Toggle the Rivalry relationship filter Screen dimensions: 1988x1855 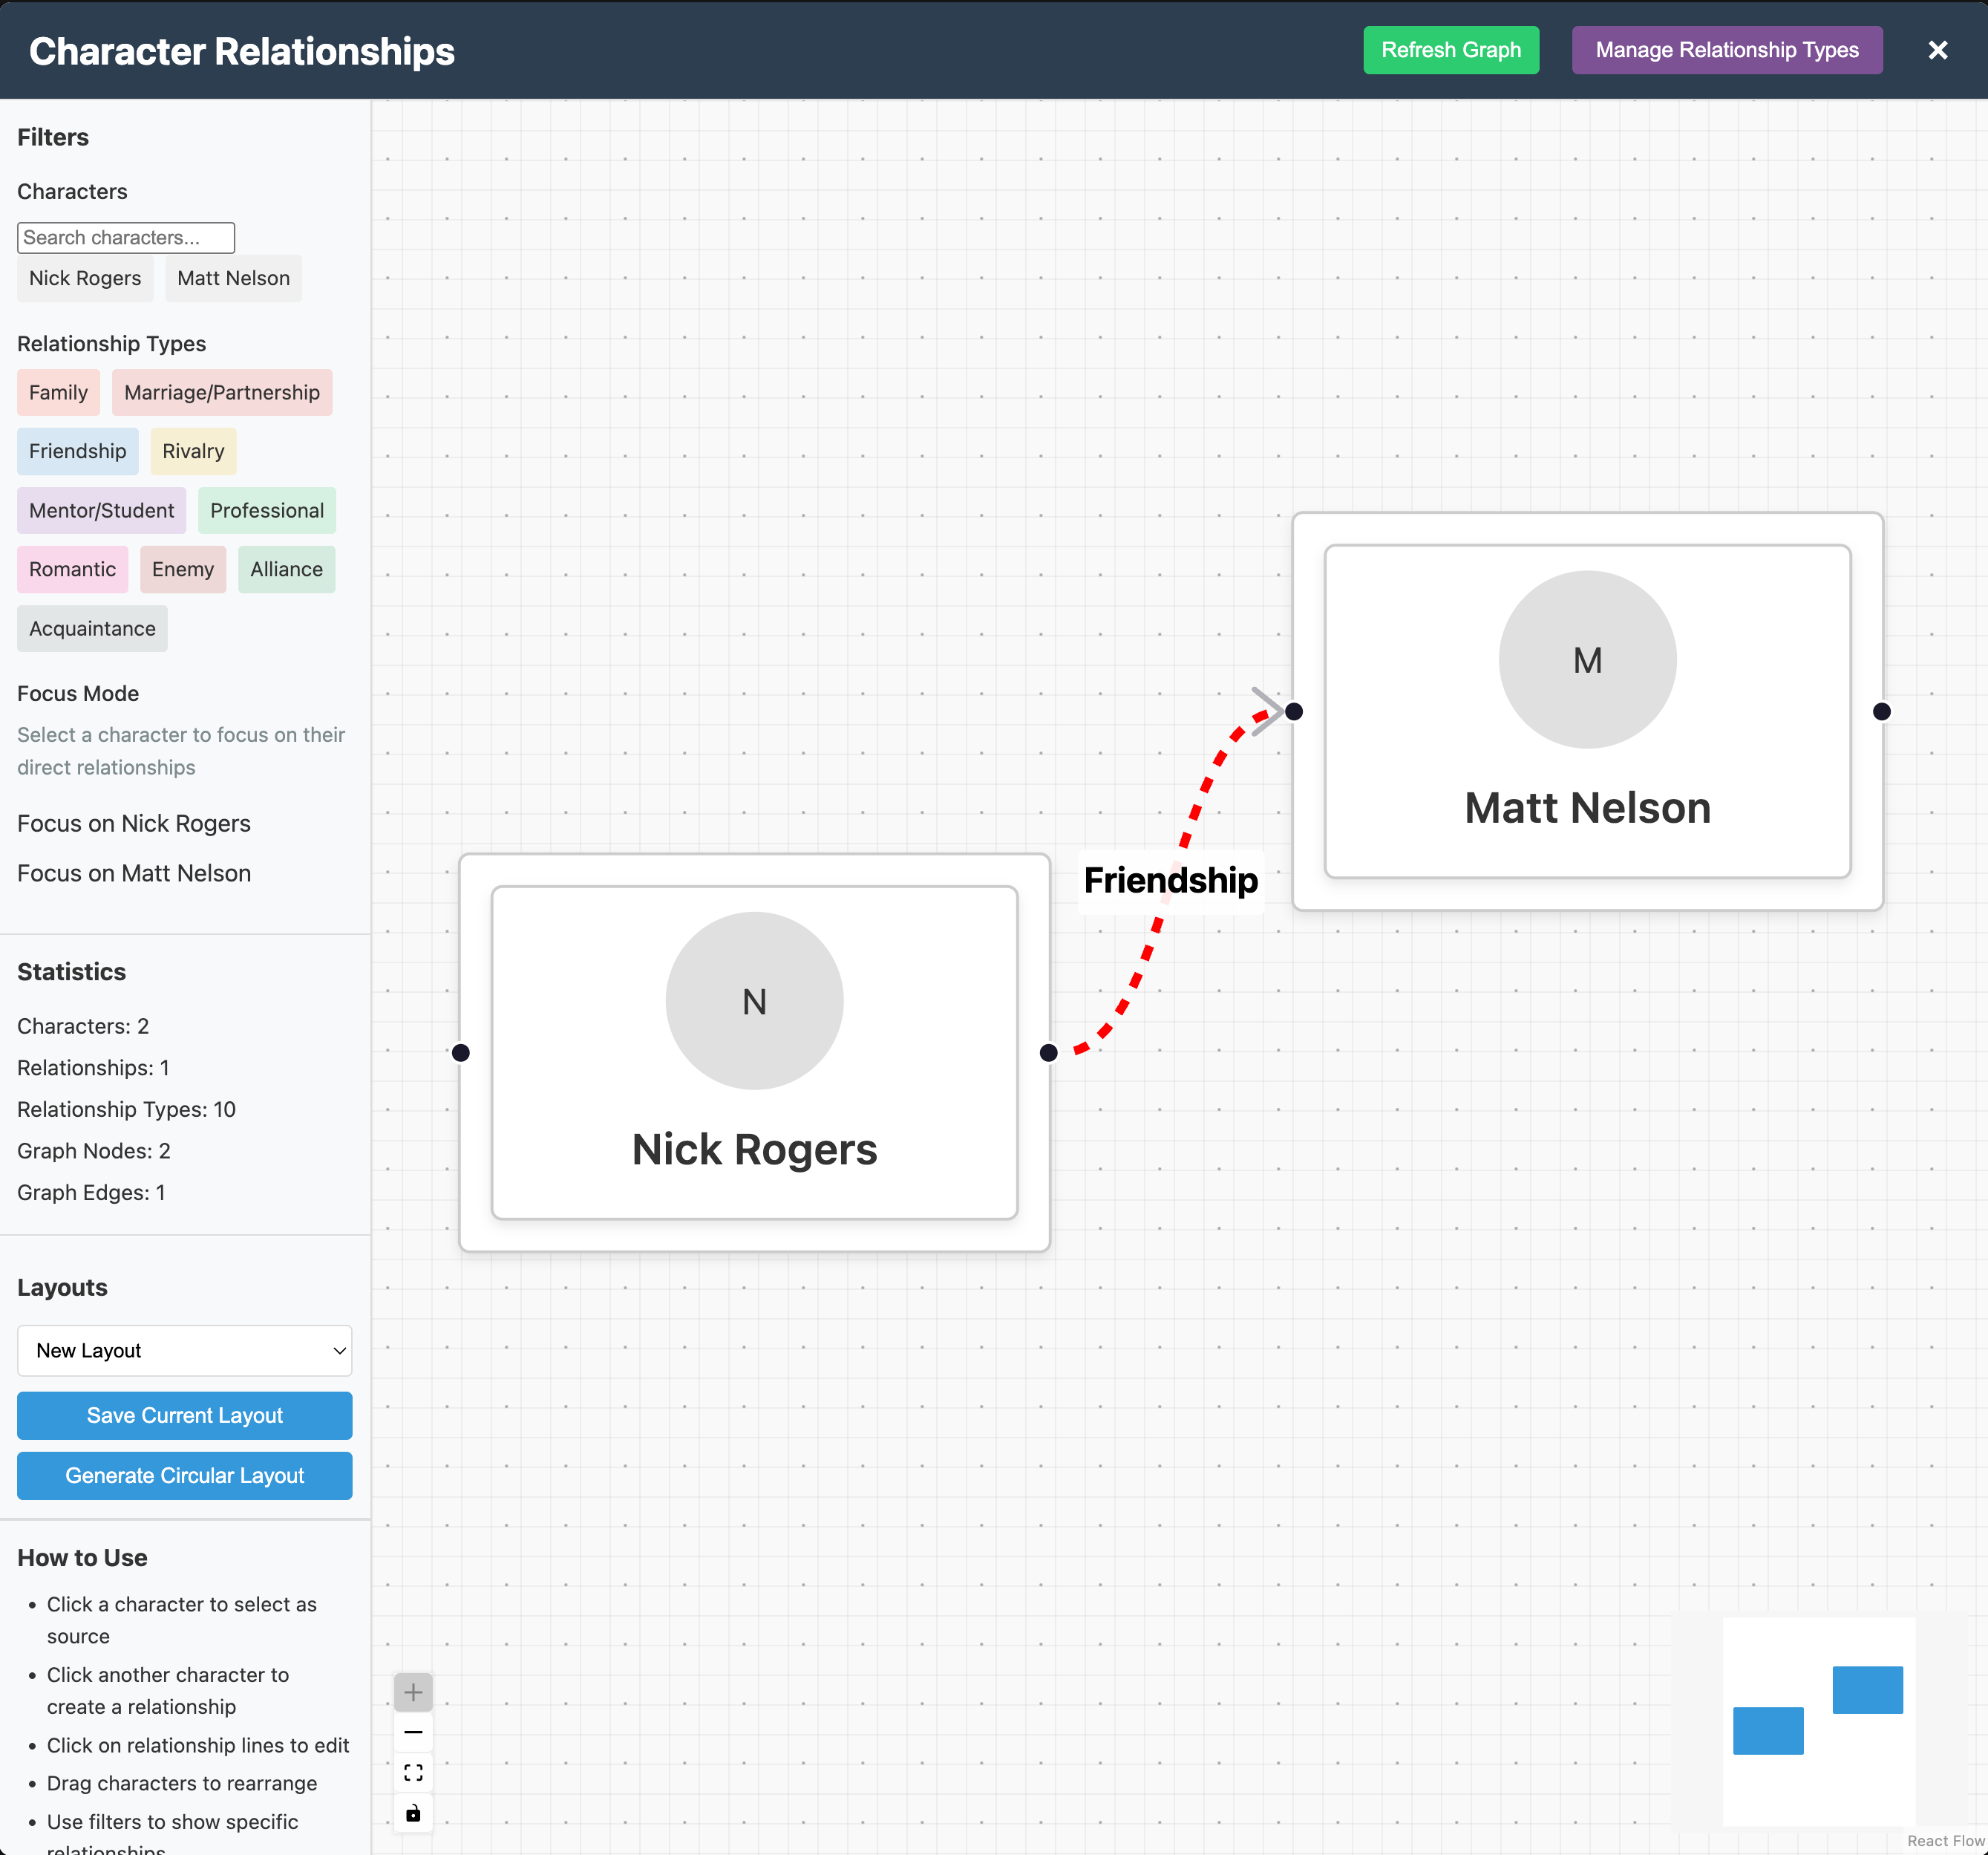(x=193, y=451)
